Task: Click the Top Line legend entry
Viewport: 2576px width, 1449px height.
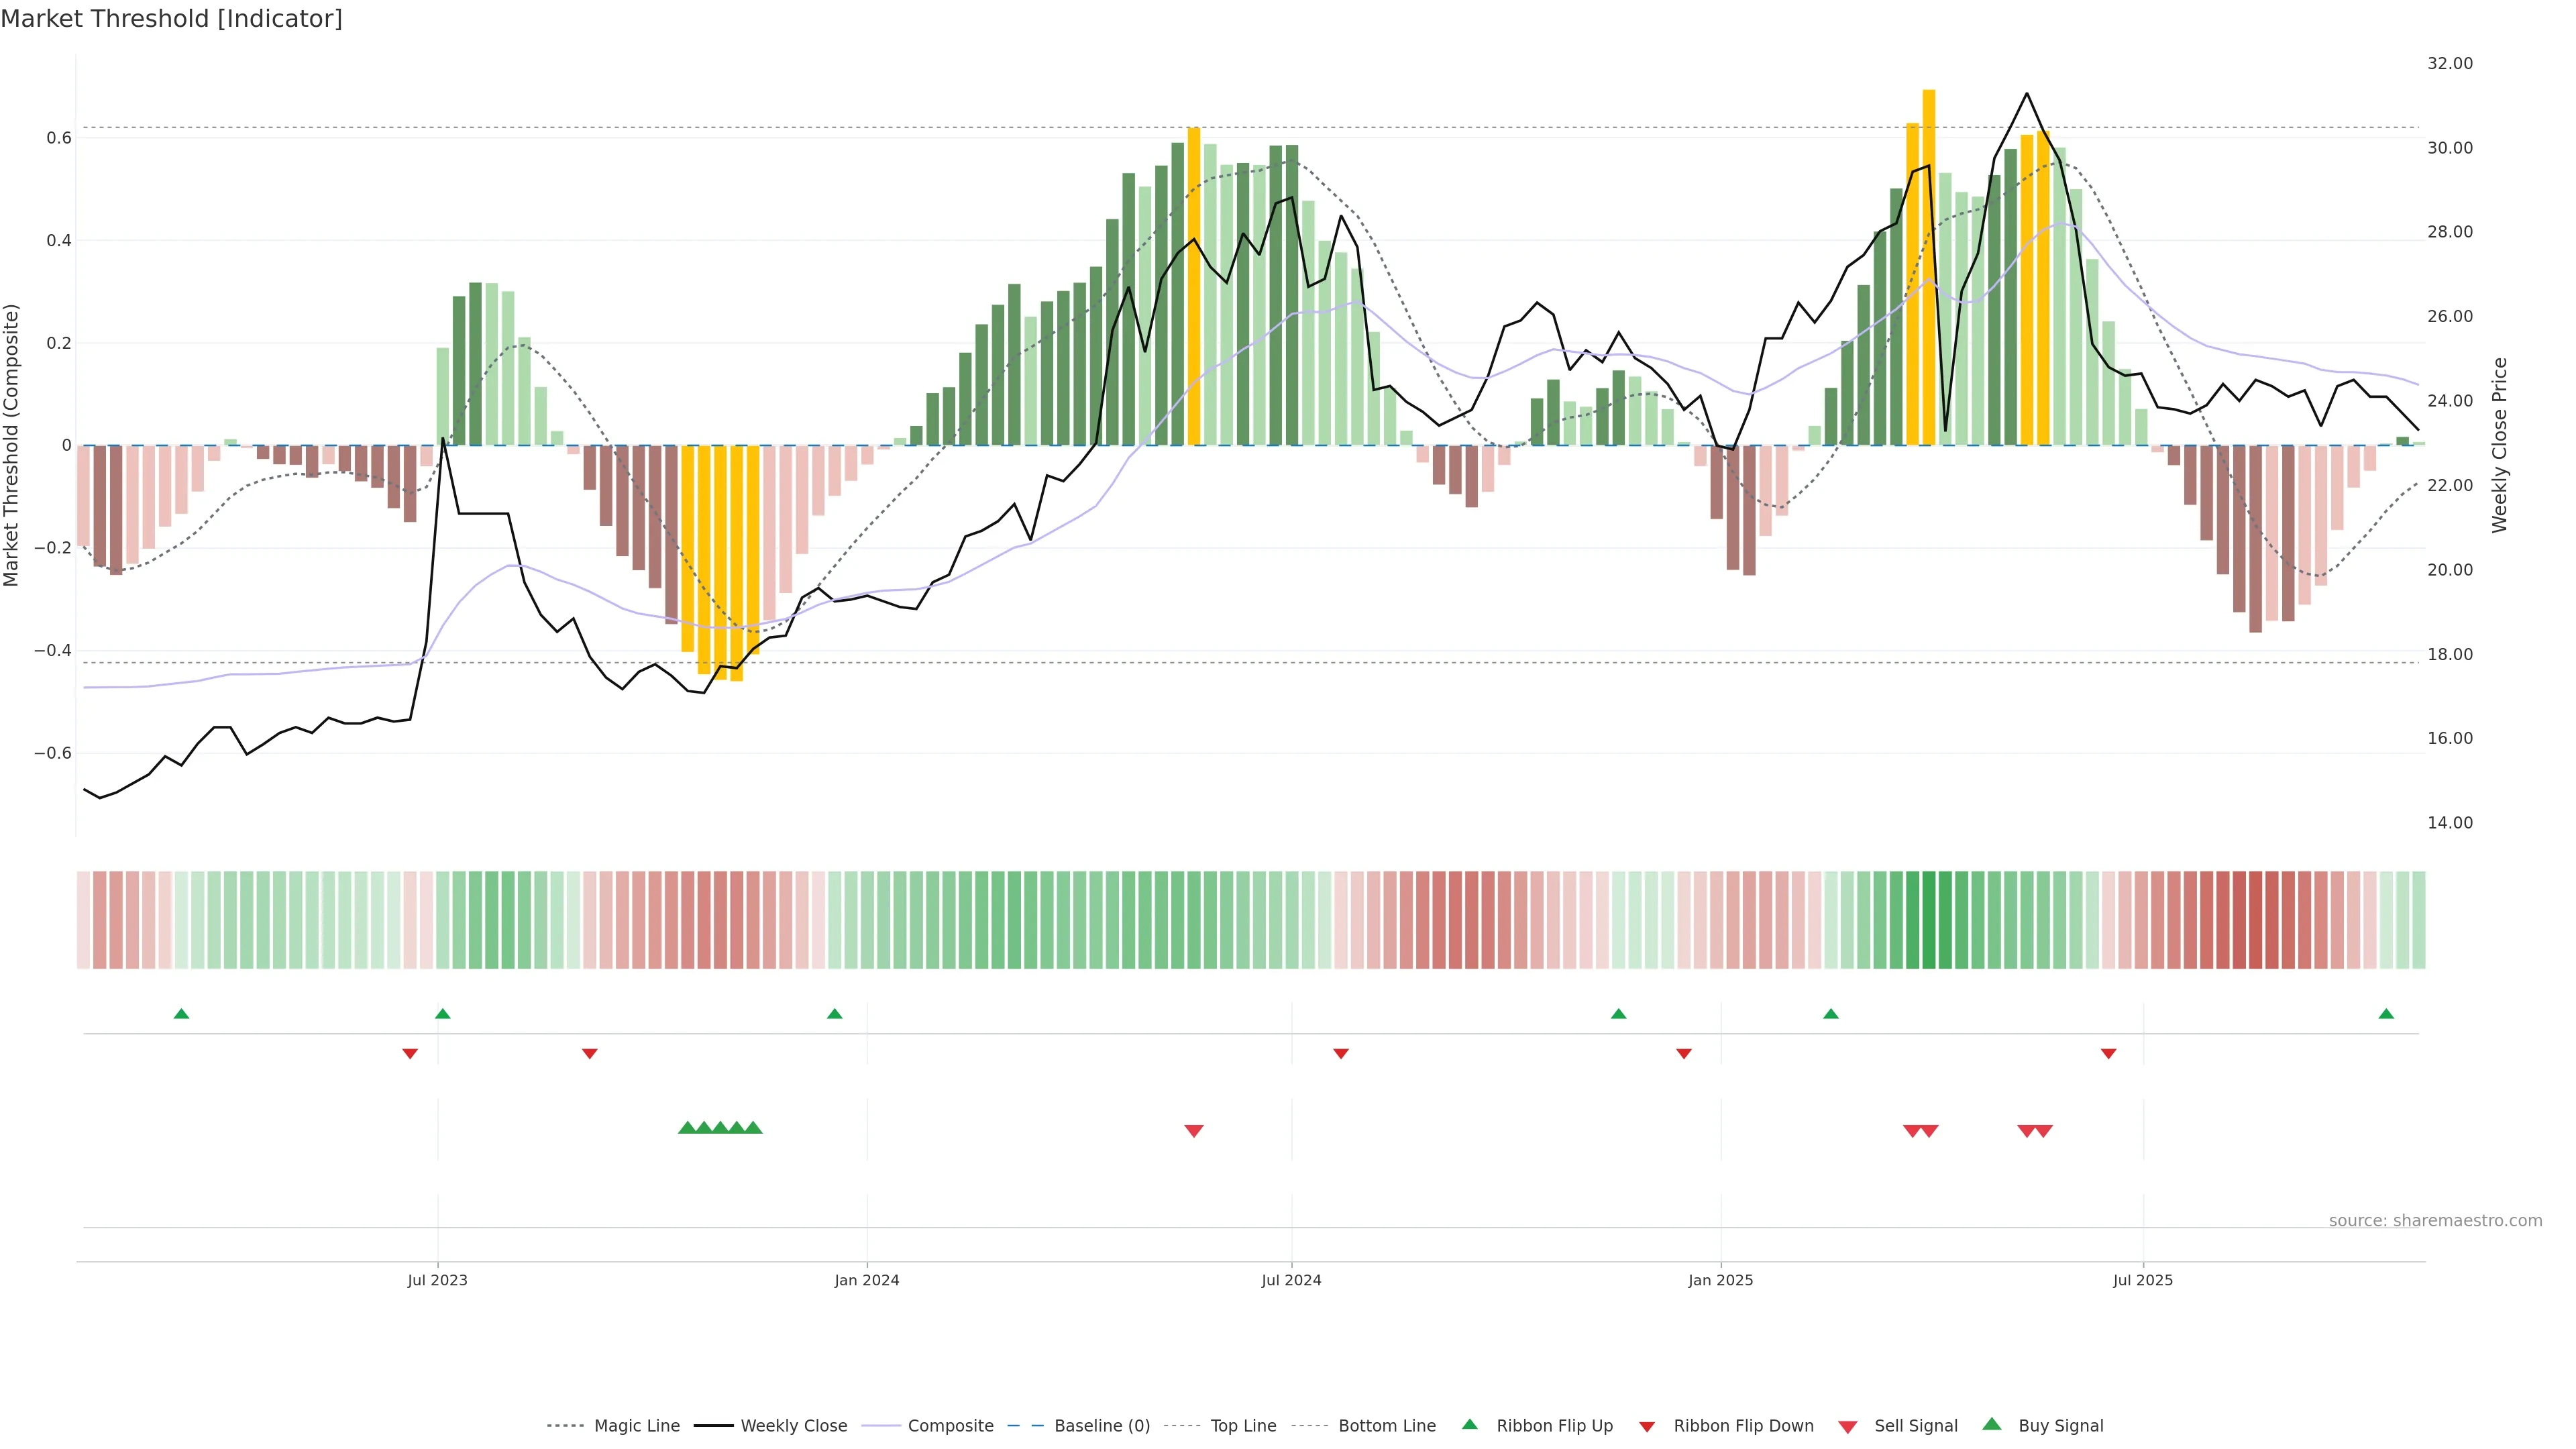Action: [1243, 1426]
